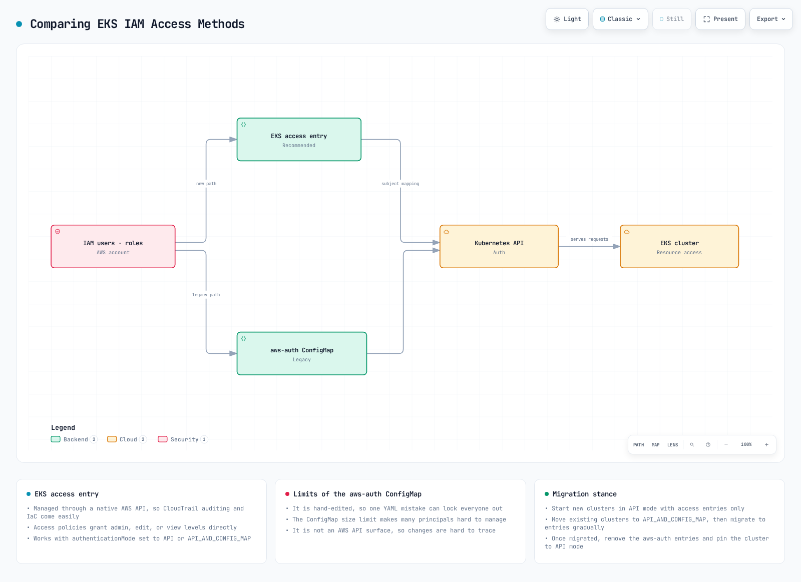
Task: Click the sun icon in Light button
Action: point(557,19)
